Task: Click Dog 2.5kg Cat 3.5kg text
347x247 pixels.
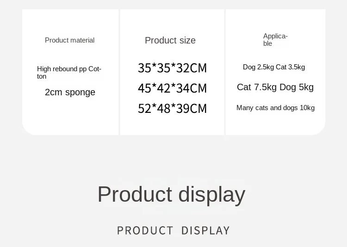Action: (274, 67)
